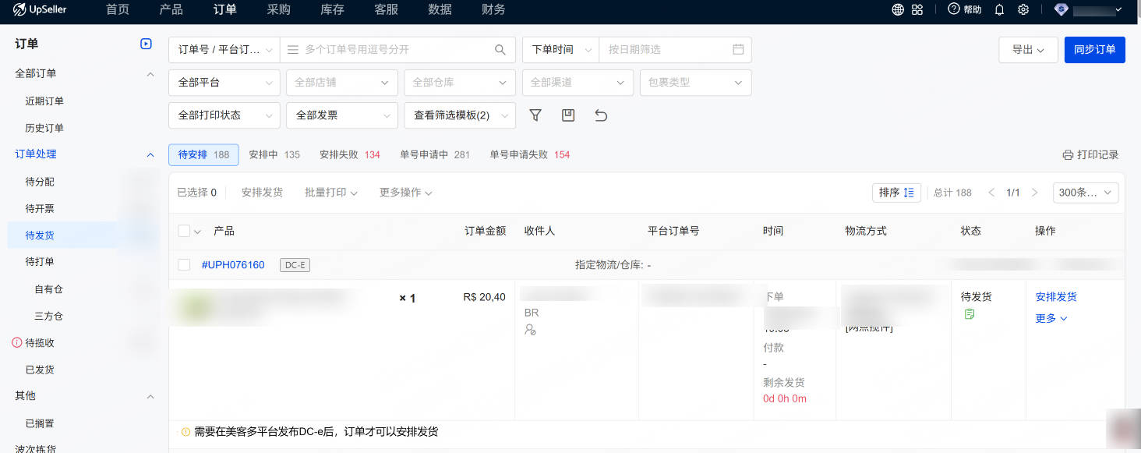Click the save filter template icon
This screenshot has width=1141, height=453.
click(x=568, y=115)
